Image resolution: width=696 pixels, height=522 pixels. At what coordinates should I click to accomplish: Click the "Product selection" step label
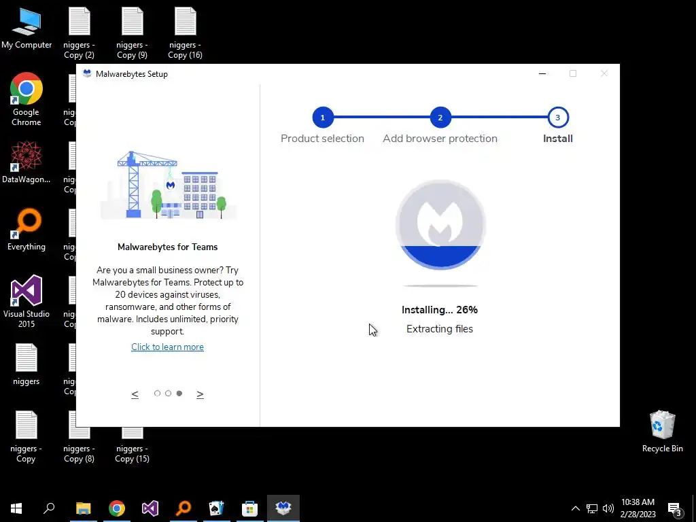pos(322,139)
